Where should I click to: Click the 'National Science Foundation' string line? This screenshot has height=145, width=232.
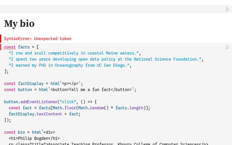point(106,59)
